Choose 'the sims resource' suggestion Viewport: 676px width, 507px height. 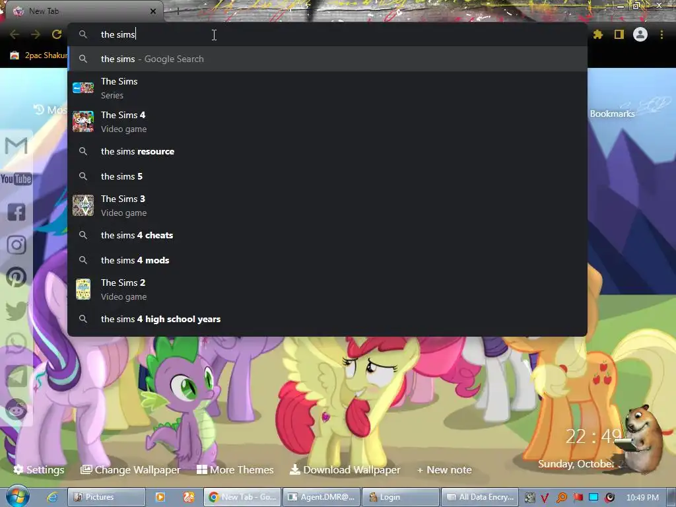click(327, 151)
